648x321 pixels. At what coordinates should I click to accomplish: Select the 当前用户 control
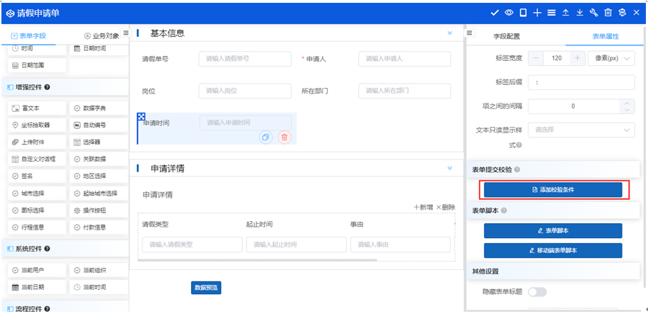(37, 270)
